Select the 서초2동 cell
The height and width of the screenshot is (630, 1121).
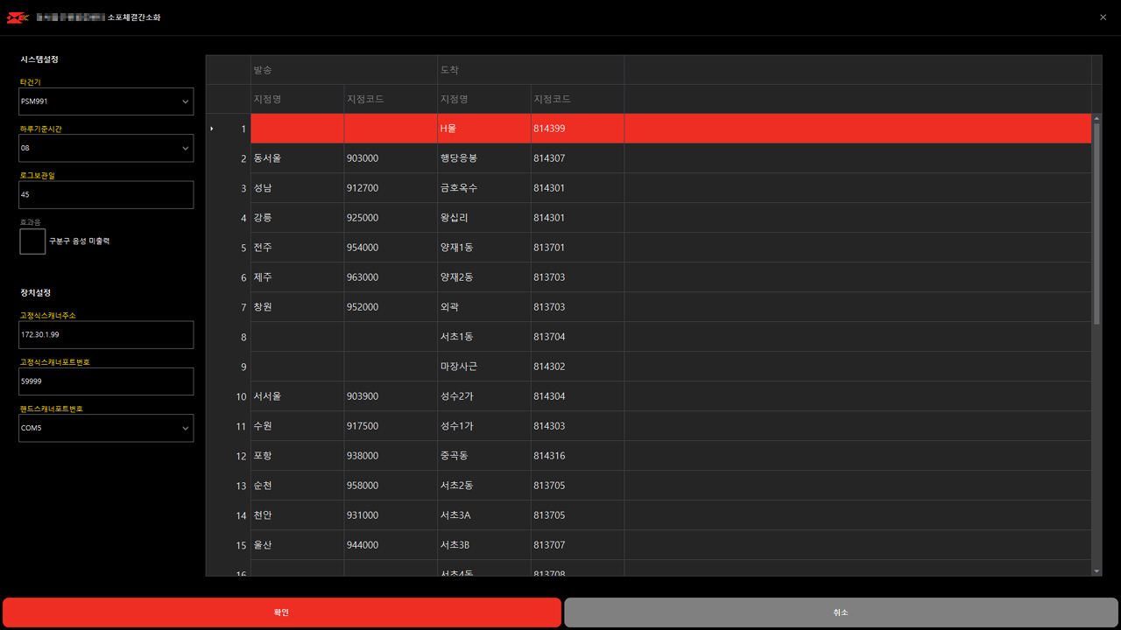[x=484, y=486]
